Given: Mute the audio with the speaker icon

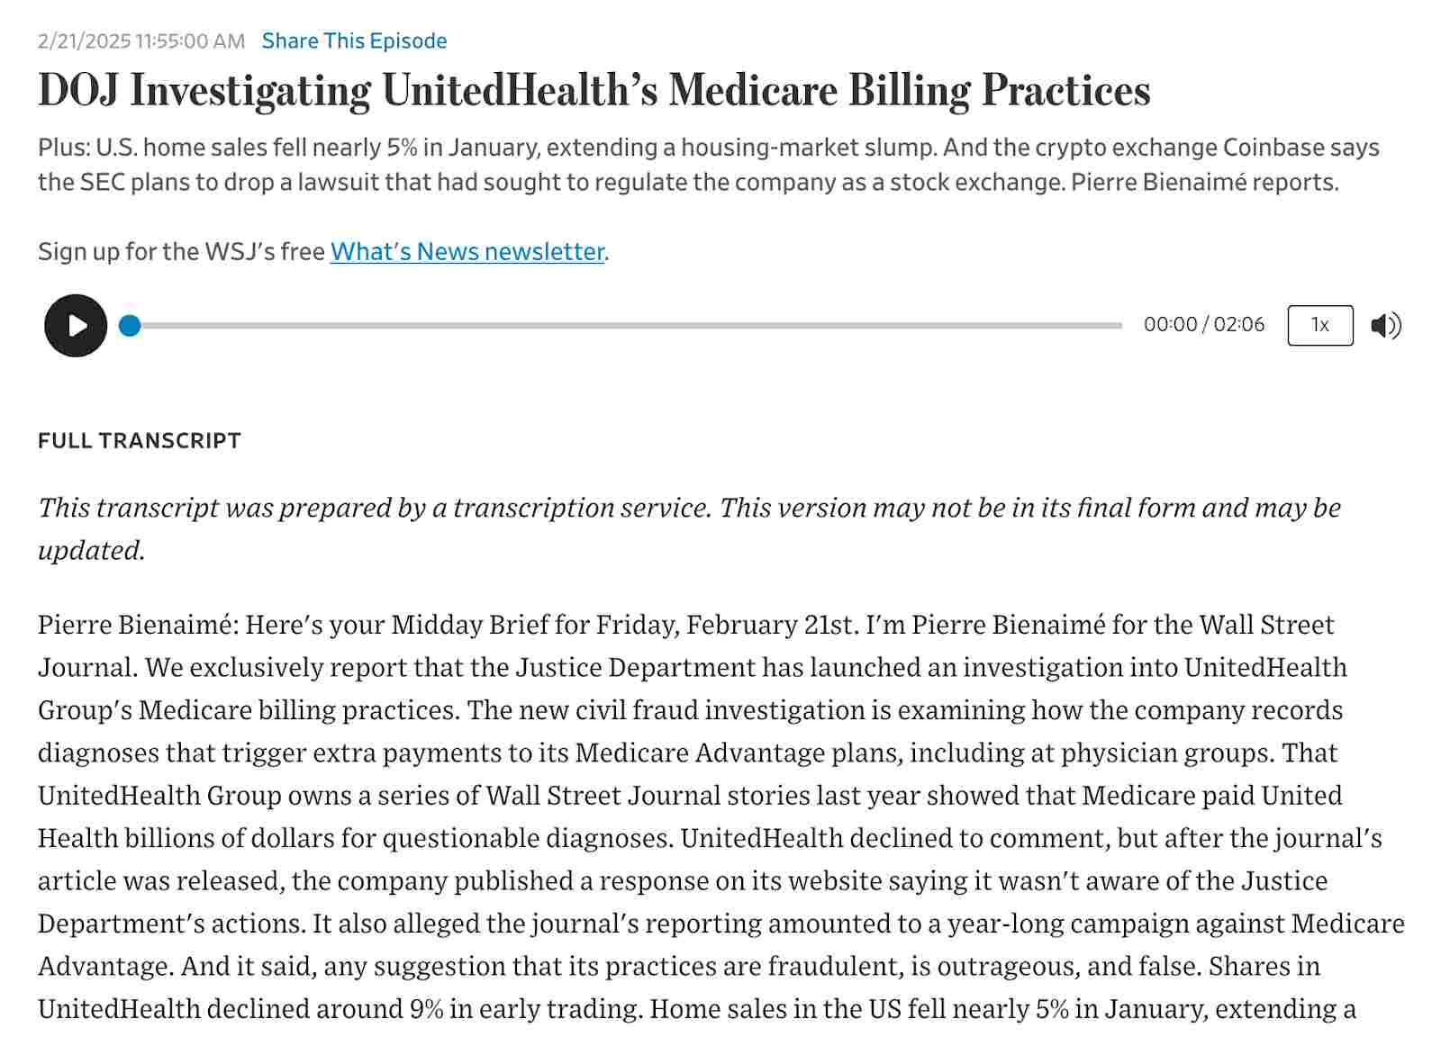Looking at the screenshot, I should pos(1385,325).
